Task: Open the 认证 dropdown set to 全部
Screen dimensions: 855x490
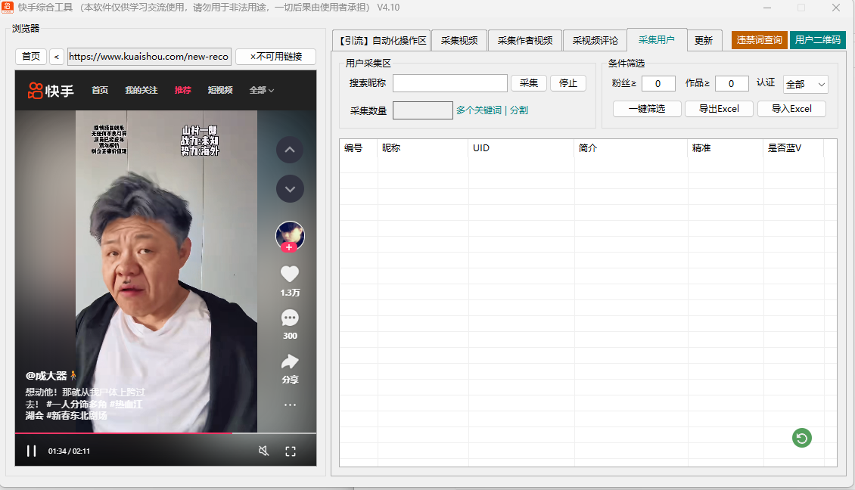Action: (x=805, y=84)
